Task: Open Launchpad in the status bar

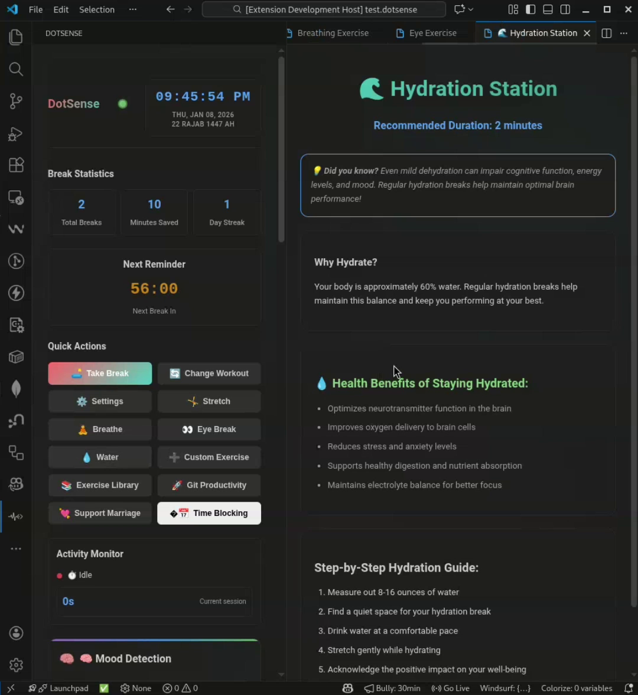Action: 58,688
